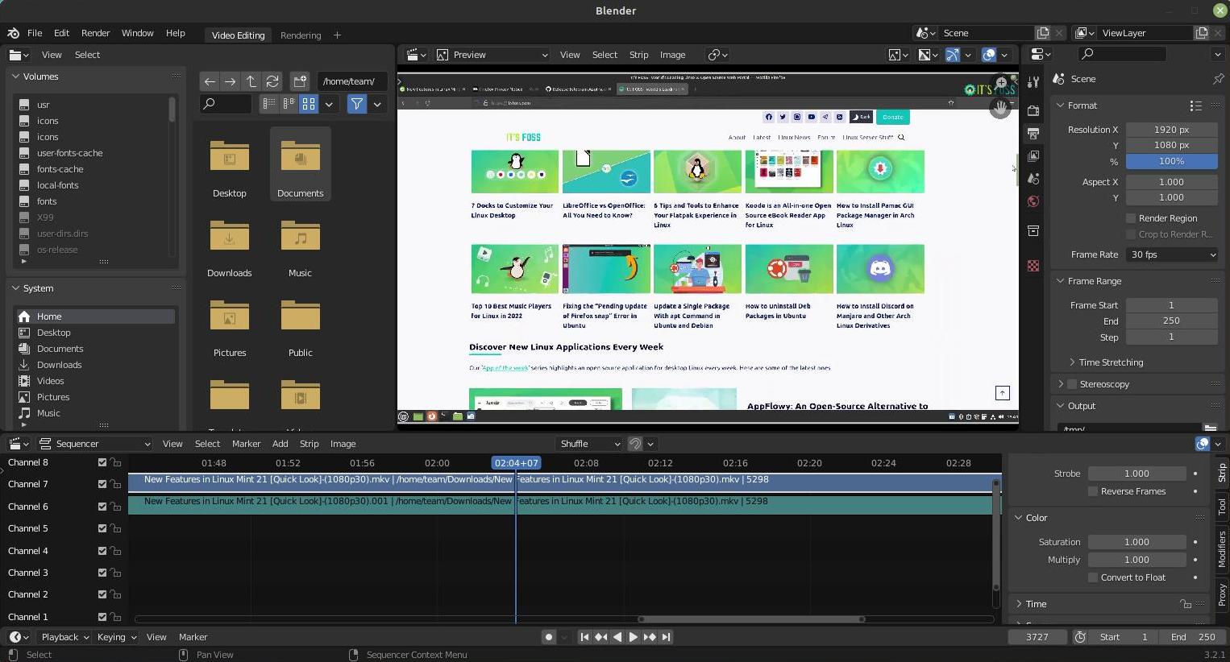Refresh the file list
The image size is (1230, 662).
tap(272, 81)
